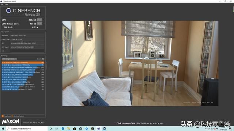Toggle the CPU test checkbox
Viewport: 234px width, 131px height.
[x=44, y=20]
